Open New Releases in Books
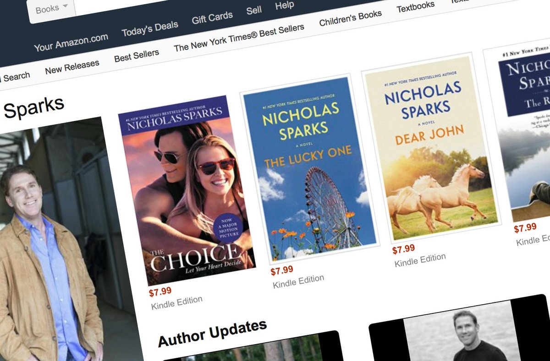 (72, 67)
